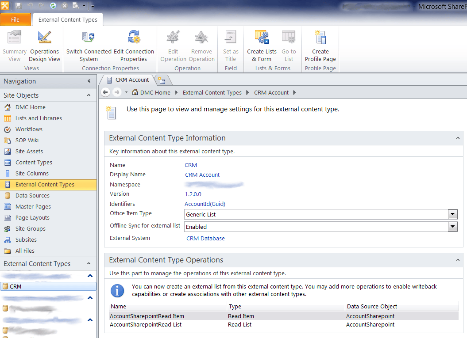Click the CRM Database external system link
Screen dimensions: 467x338
205,239
